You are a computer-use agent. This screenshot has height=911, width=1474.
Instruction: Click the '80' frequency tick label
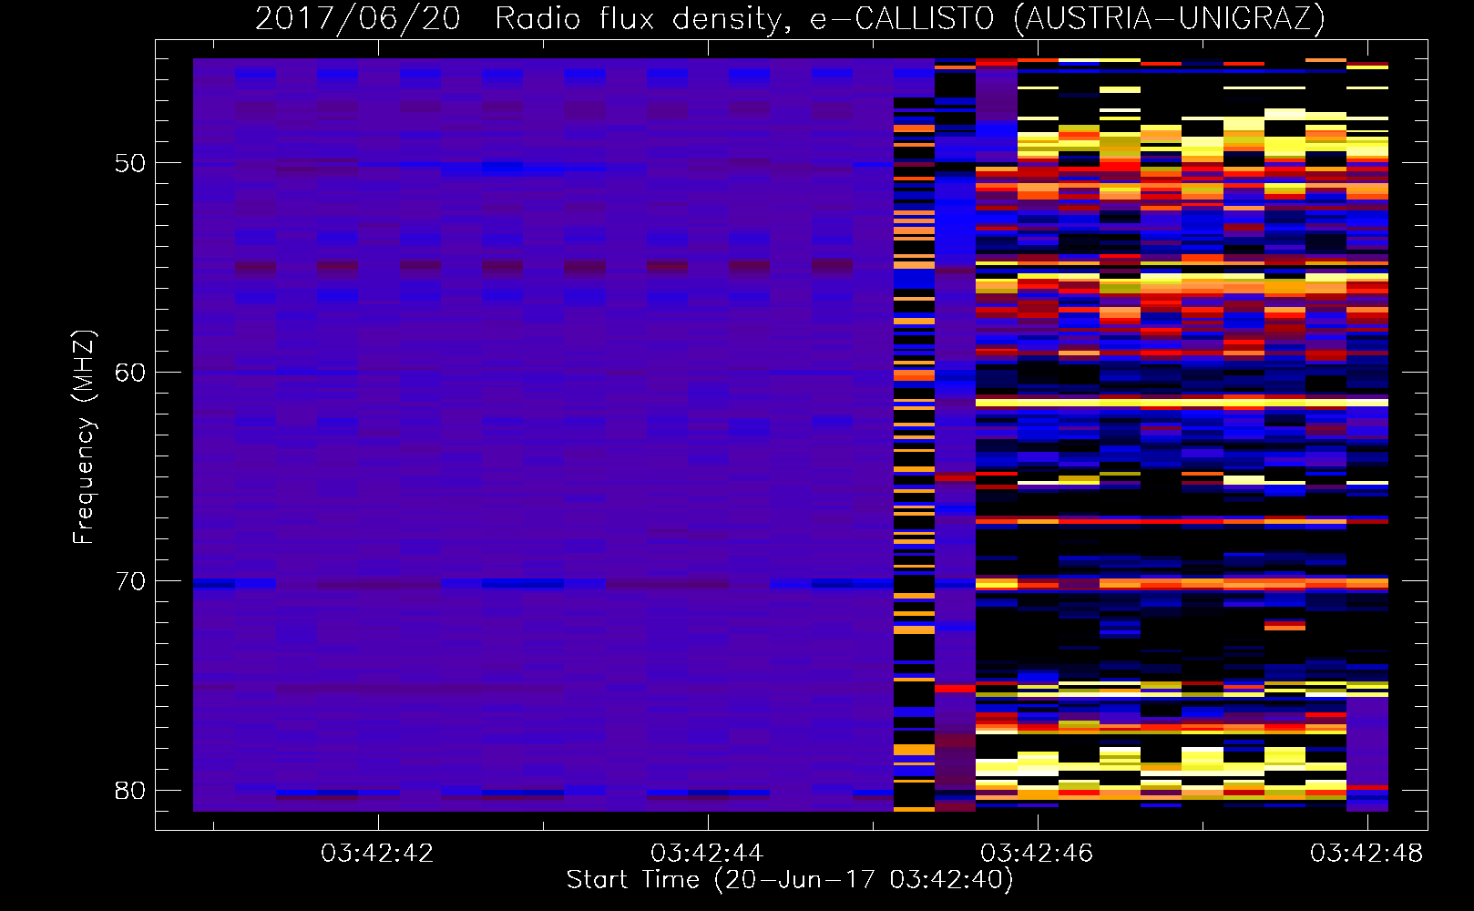pyautogui.click(x=130, y=790)
